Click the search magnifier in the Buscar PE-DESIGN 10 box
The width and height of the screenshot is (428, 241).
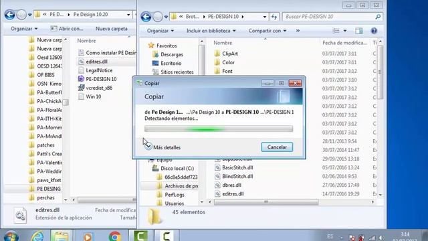(x=378, y=17)
